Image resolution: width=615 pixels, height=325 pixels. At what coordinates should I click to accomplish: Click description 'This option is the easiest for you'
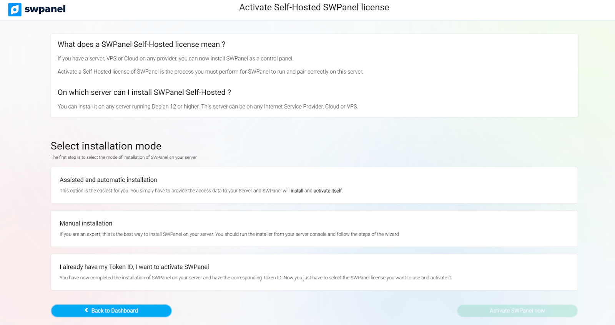[201, 191]
